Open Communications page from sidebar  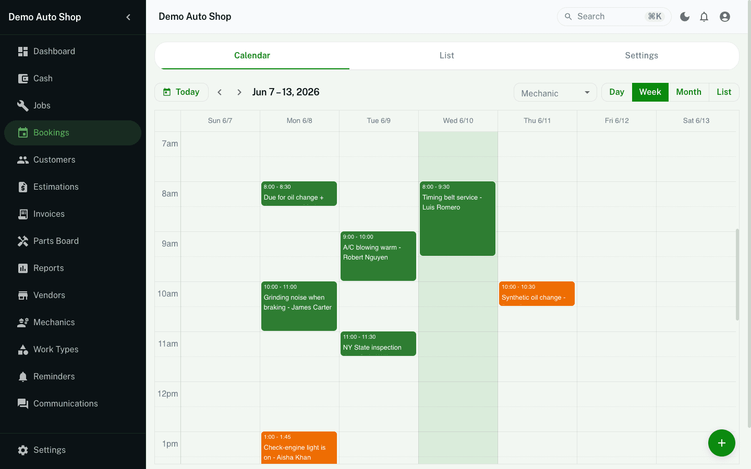pos(73,403)
